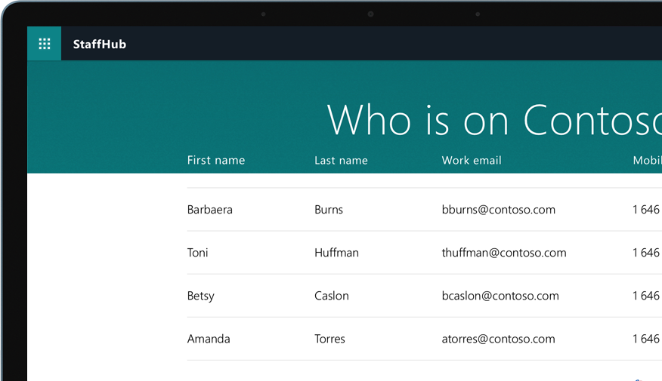662x381 pixels.
Task: Click email bcaslon@contoso.com
Action: click(x=500, y=296)
